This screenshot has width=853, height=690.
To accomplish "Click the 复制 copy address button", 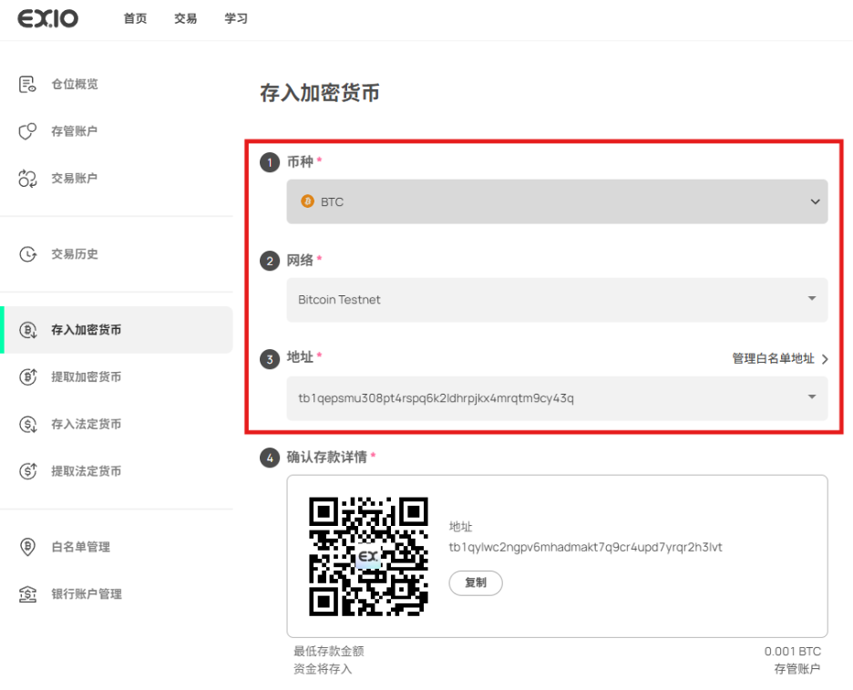I will click(x=476, y=582).
